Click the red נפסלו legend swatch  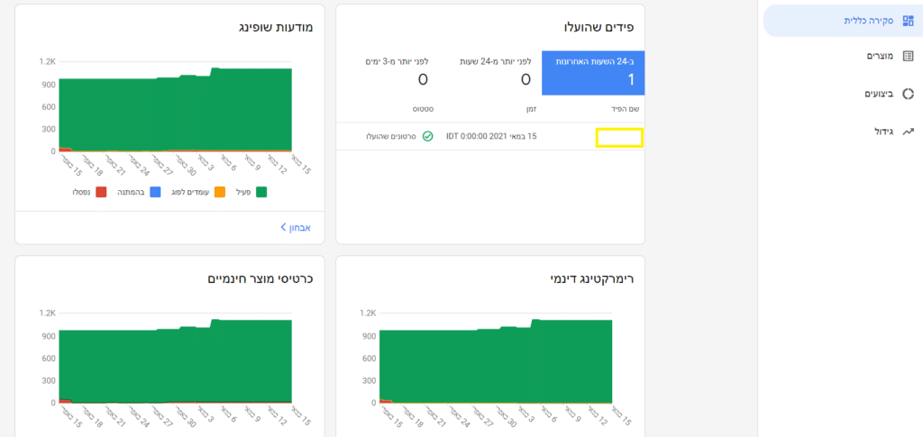click(x=101, y=192)
